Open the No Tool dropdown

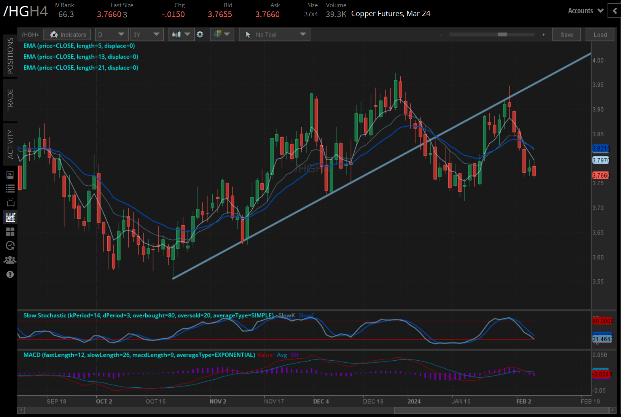274,34
